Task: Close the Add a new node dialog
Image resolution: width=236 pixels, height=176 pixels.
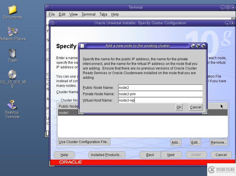Action: (203, 46)
